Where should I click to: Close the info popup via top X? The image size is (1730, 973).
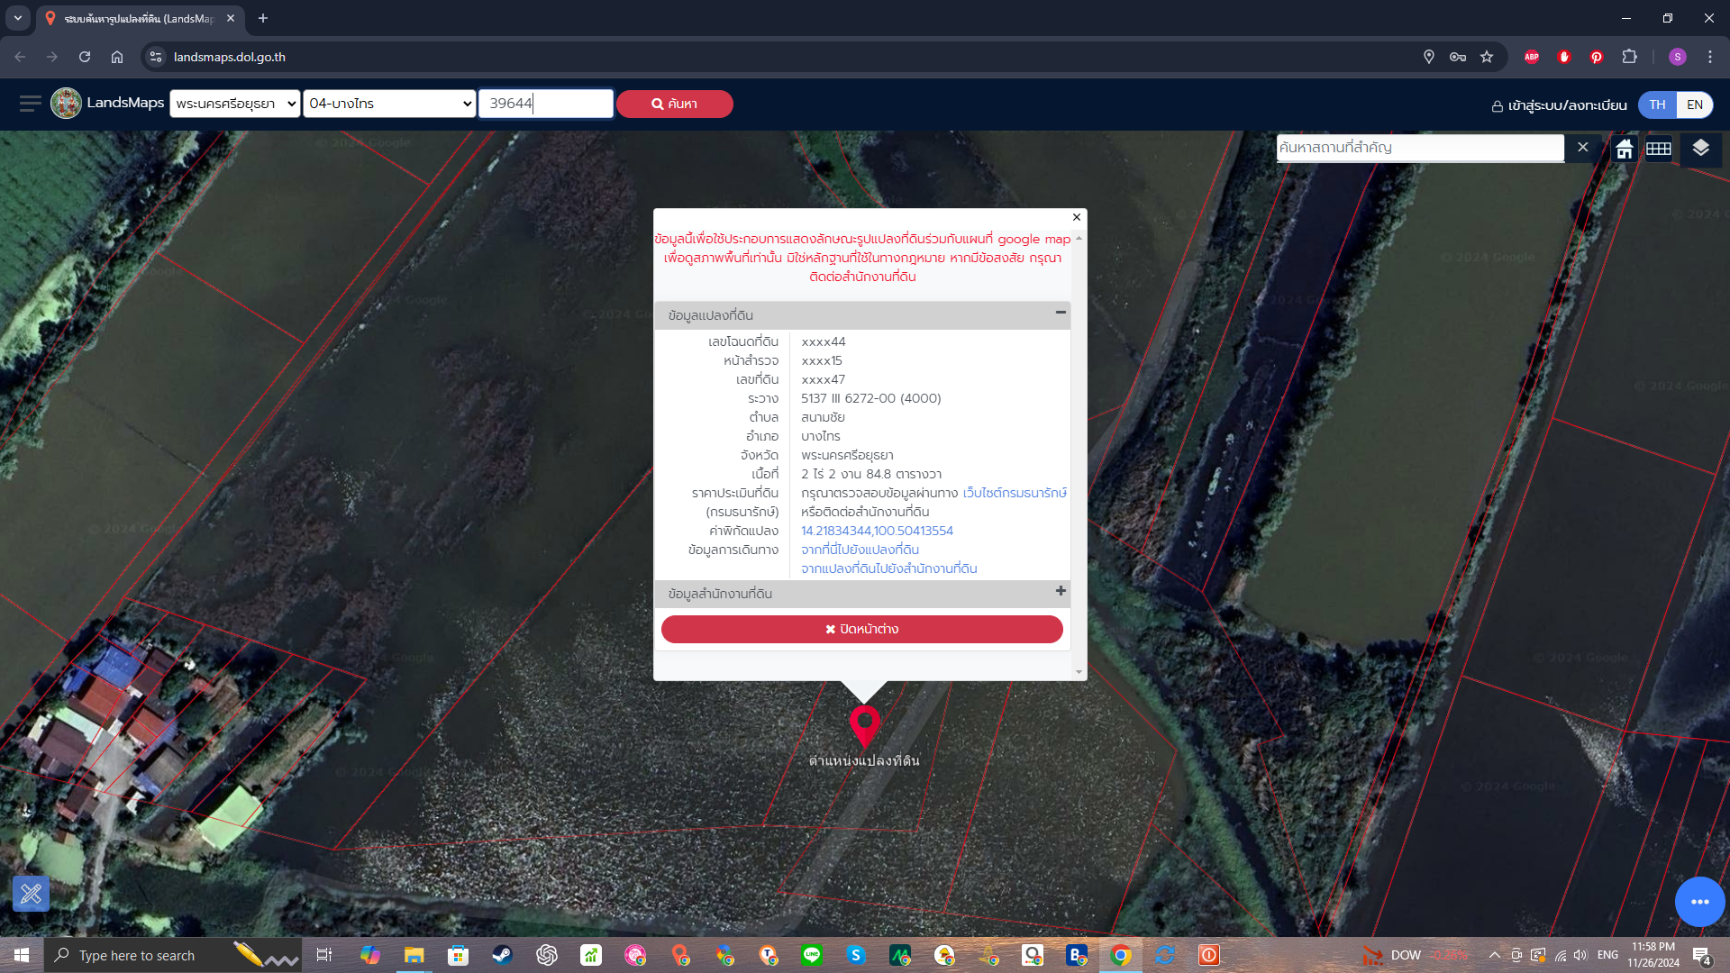pyautogui.click(x=1076, y=217)
